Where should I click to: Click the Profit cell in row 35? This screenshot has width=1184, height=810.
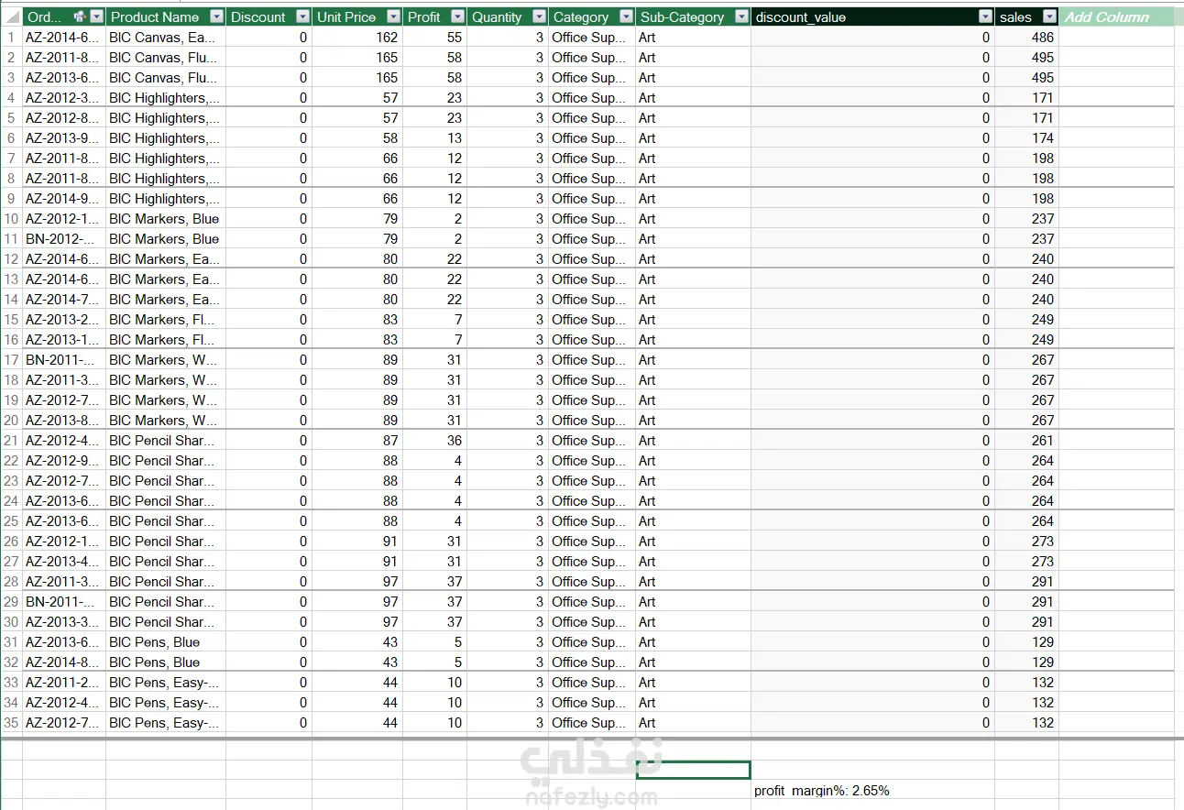coord(434,722)
